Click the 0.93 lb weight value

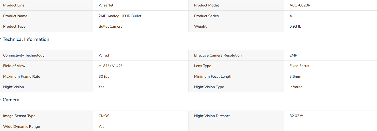295,26
